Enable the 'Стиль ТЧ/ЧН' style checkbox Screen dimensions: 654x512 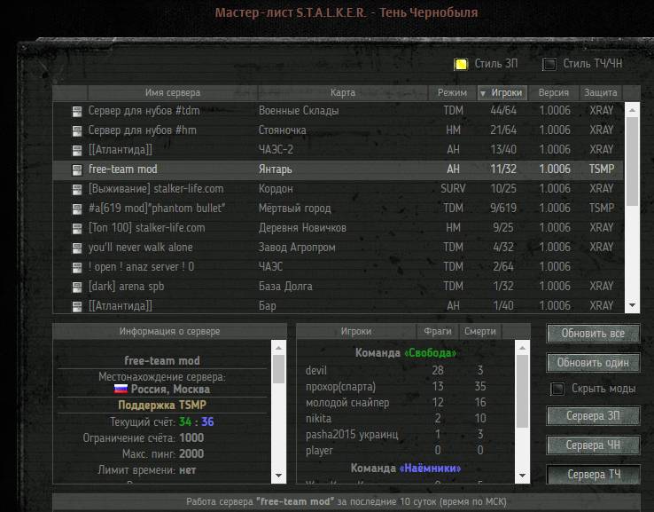click(x=549, y=64)
